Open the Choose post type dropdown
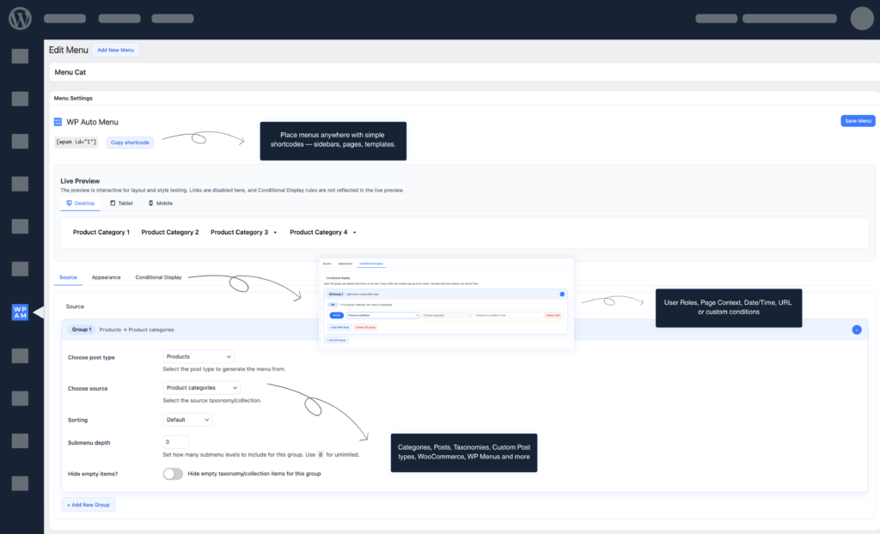 [199, 356]
